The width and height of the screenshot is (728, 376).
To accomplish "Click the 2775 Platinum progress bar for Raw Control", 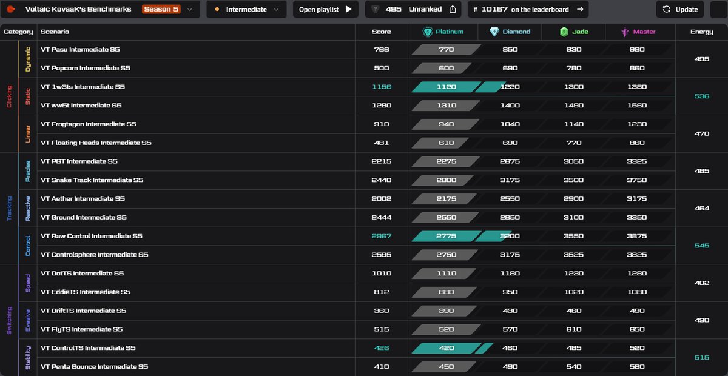I will (447, 236).
